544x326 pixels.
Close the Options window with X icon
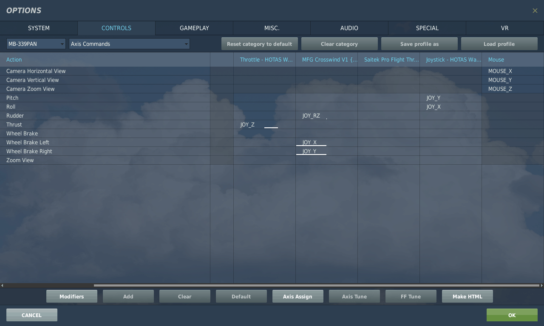pos(535,11)
